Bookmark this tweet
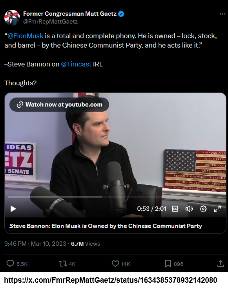 click(168, 263)
